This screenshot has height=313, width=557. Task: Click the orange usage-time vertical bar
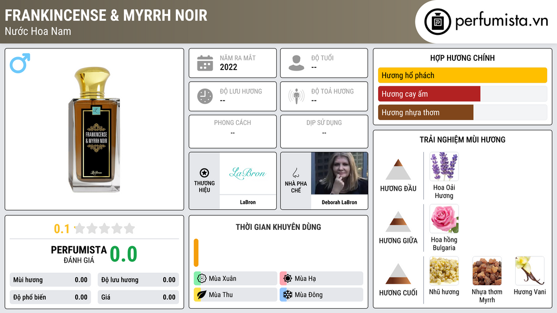(x=196, y=253)
